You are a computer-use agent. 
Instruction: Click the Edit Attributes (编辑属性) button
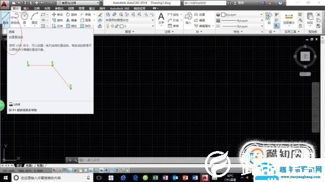(203, 26)
